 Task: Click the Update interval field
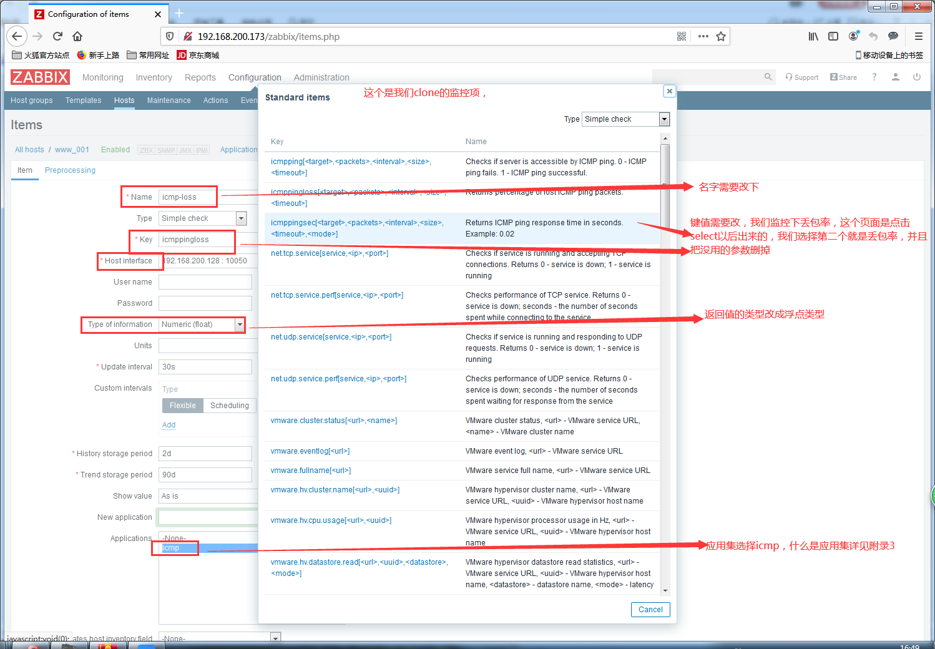point(205,367)
